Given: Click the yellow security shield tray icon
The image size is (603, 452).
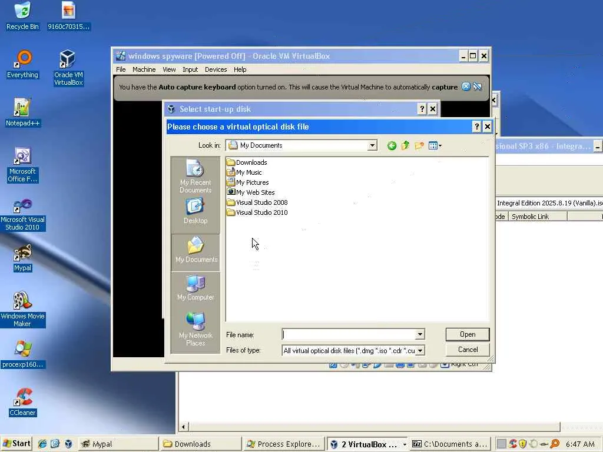Looking at the screenshot, I should [x=522, y=444].
